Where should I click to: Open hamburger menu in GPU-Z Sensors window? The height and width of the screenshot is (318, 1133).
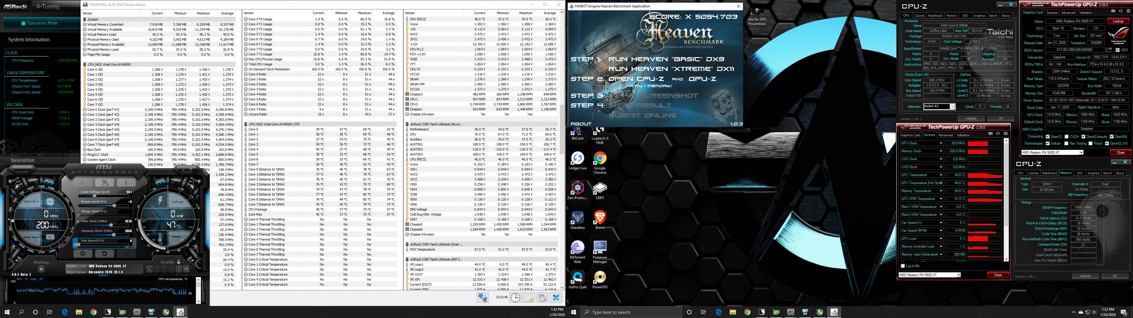(1006, 133)
